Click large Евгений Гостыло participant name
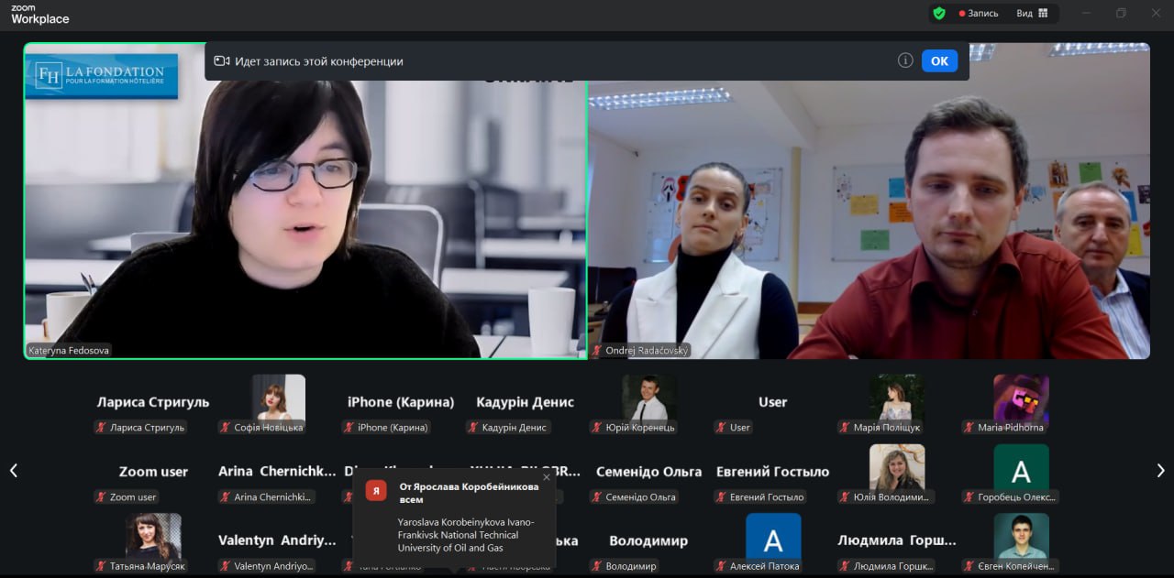 coord(772,472)
